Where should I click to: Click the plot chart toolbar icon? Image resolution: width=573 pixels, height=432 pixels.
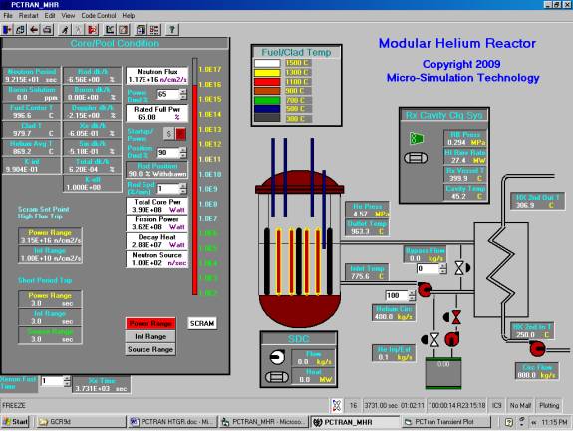[110, 30]
